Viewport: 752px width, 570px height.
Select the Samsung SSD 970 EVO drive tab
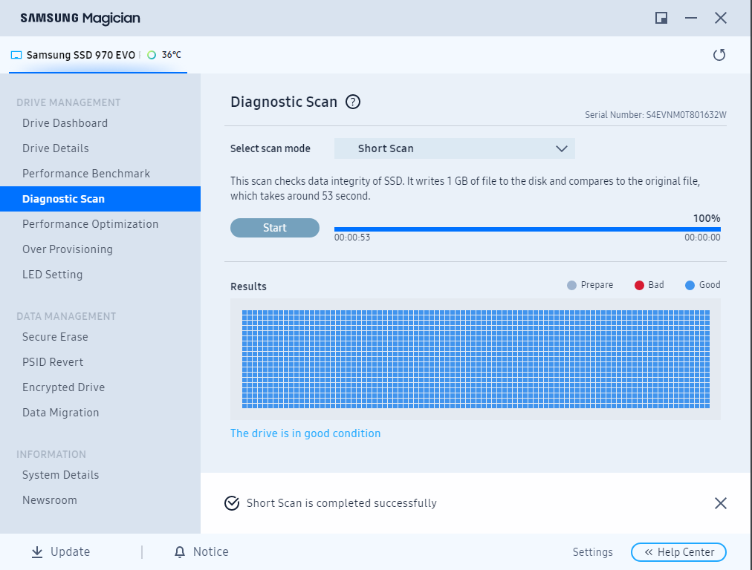[98, 55]
